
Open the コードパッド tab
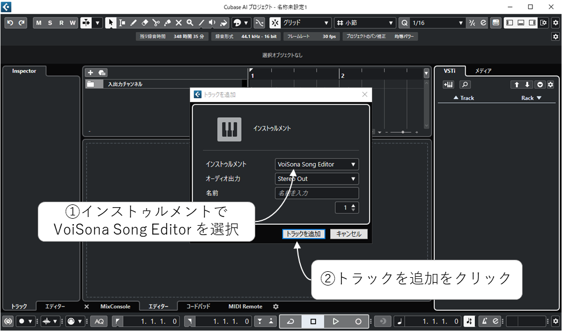tap(198, 307)
